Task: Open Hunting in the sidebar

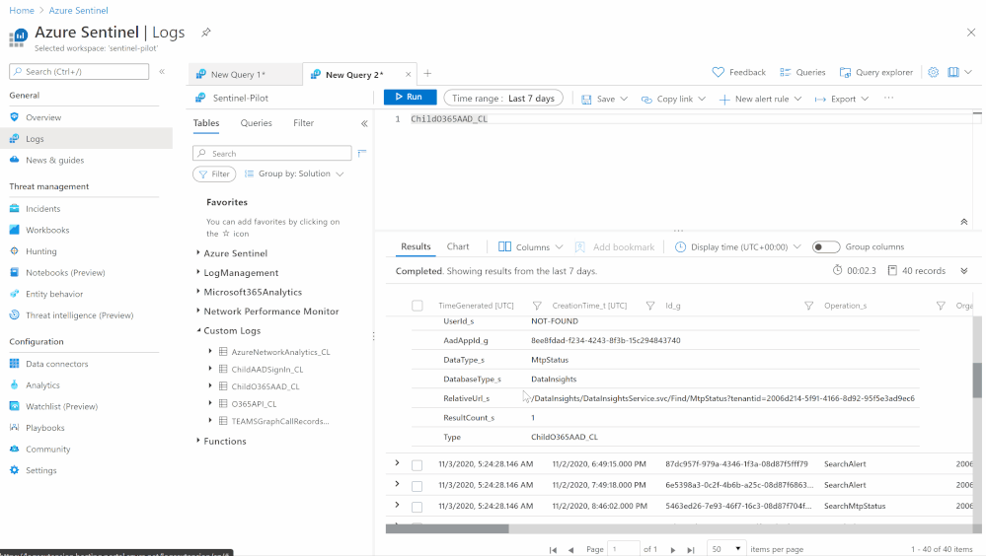Action: (x=40, y=251)
